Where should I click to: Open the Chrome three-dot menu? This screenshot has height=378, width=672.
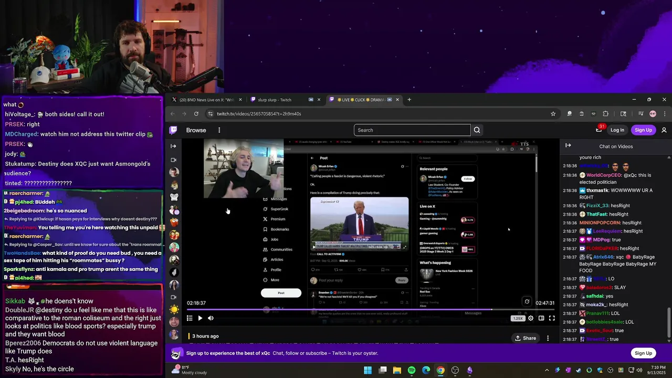pos(665,114)
